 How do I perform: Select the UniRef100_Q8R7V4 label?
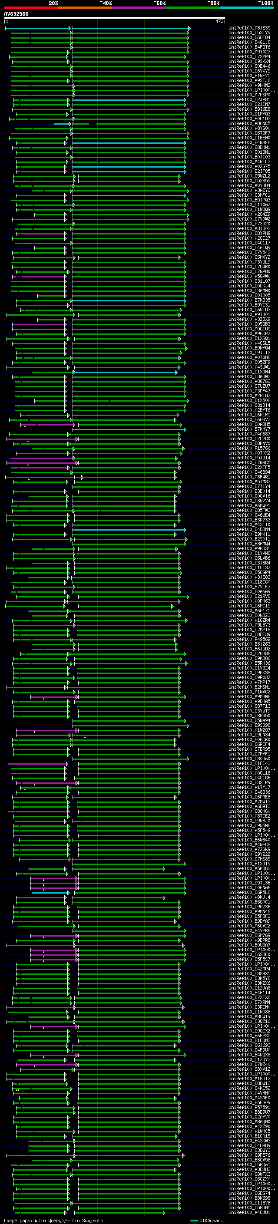point(249,501)
